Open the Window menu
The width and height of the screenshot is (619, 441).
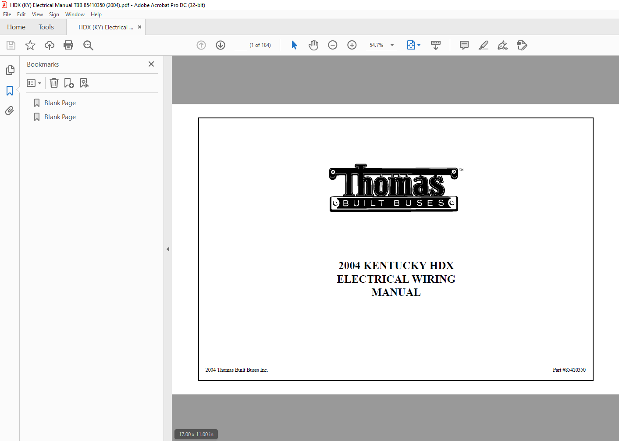point(75,14)
